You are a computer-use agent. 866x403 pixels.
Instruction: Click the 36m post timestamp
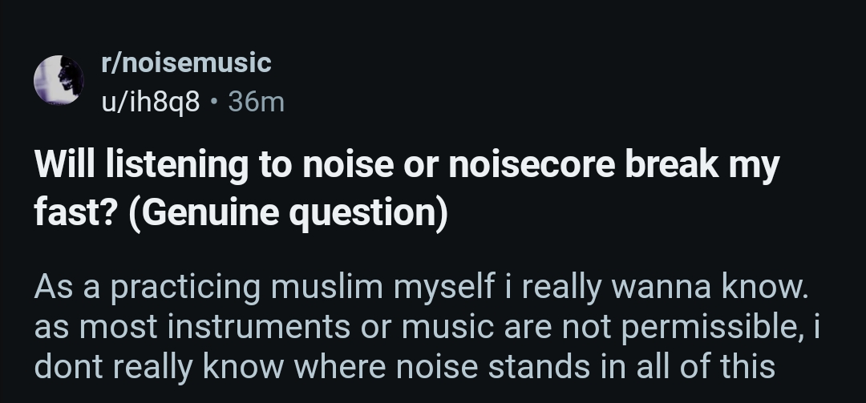point(256,102)
